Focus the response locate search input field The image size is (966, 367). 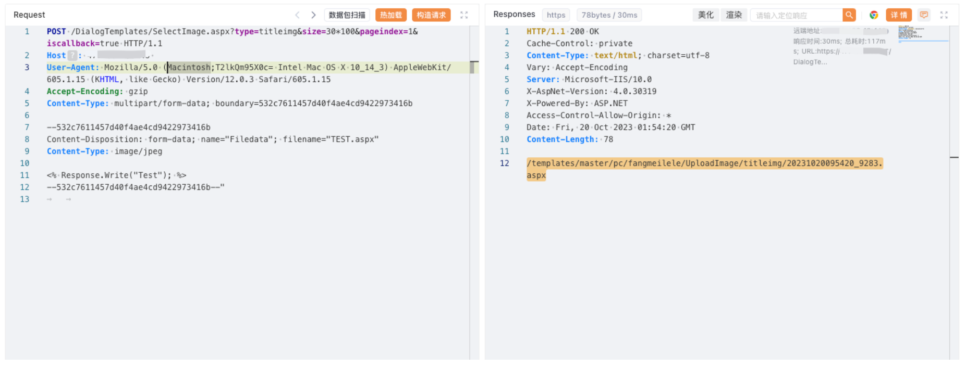796,15
